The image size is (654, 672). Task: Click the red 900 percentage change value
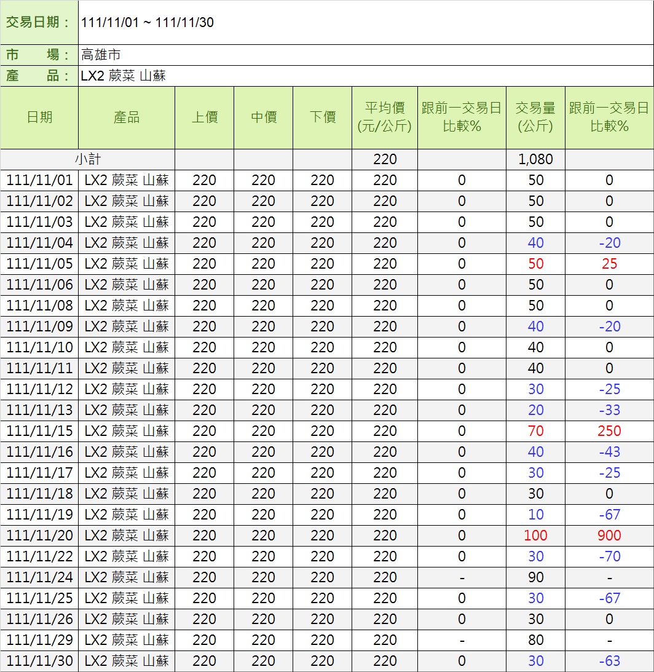pos(609,536)
